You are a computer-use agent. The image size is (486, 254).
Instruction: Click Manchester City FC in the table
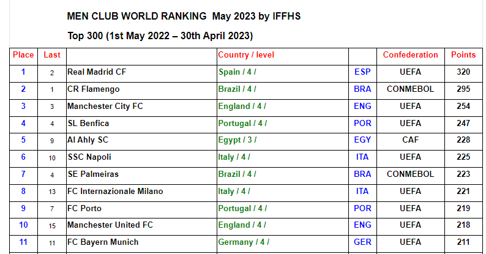[x=105, y=106]
